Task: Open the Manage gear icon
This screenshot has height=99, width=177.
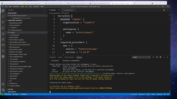Action: tap(3, 90)
